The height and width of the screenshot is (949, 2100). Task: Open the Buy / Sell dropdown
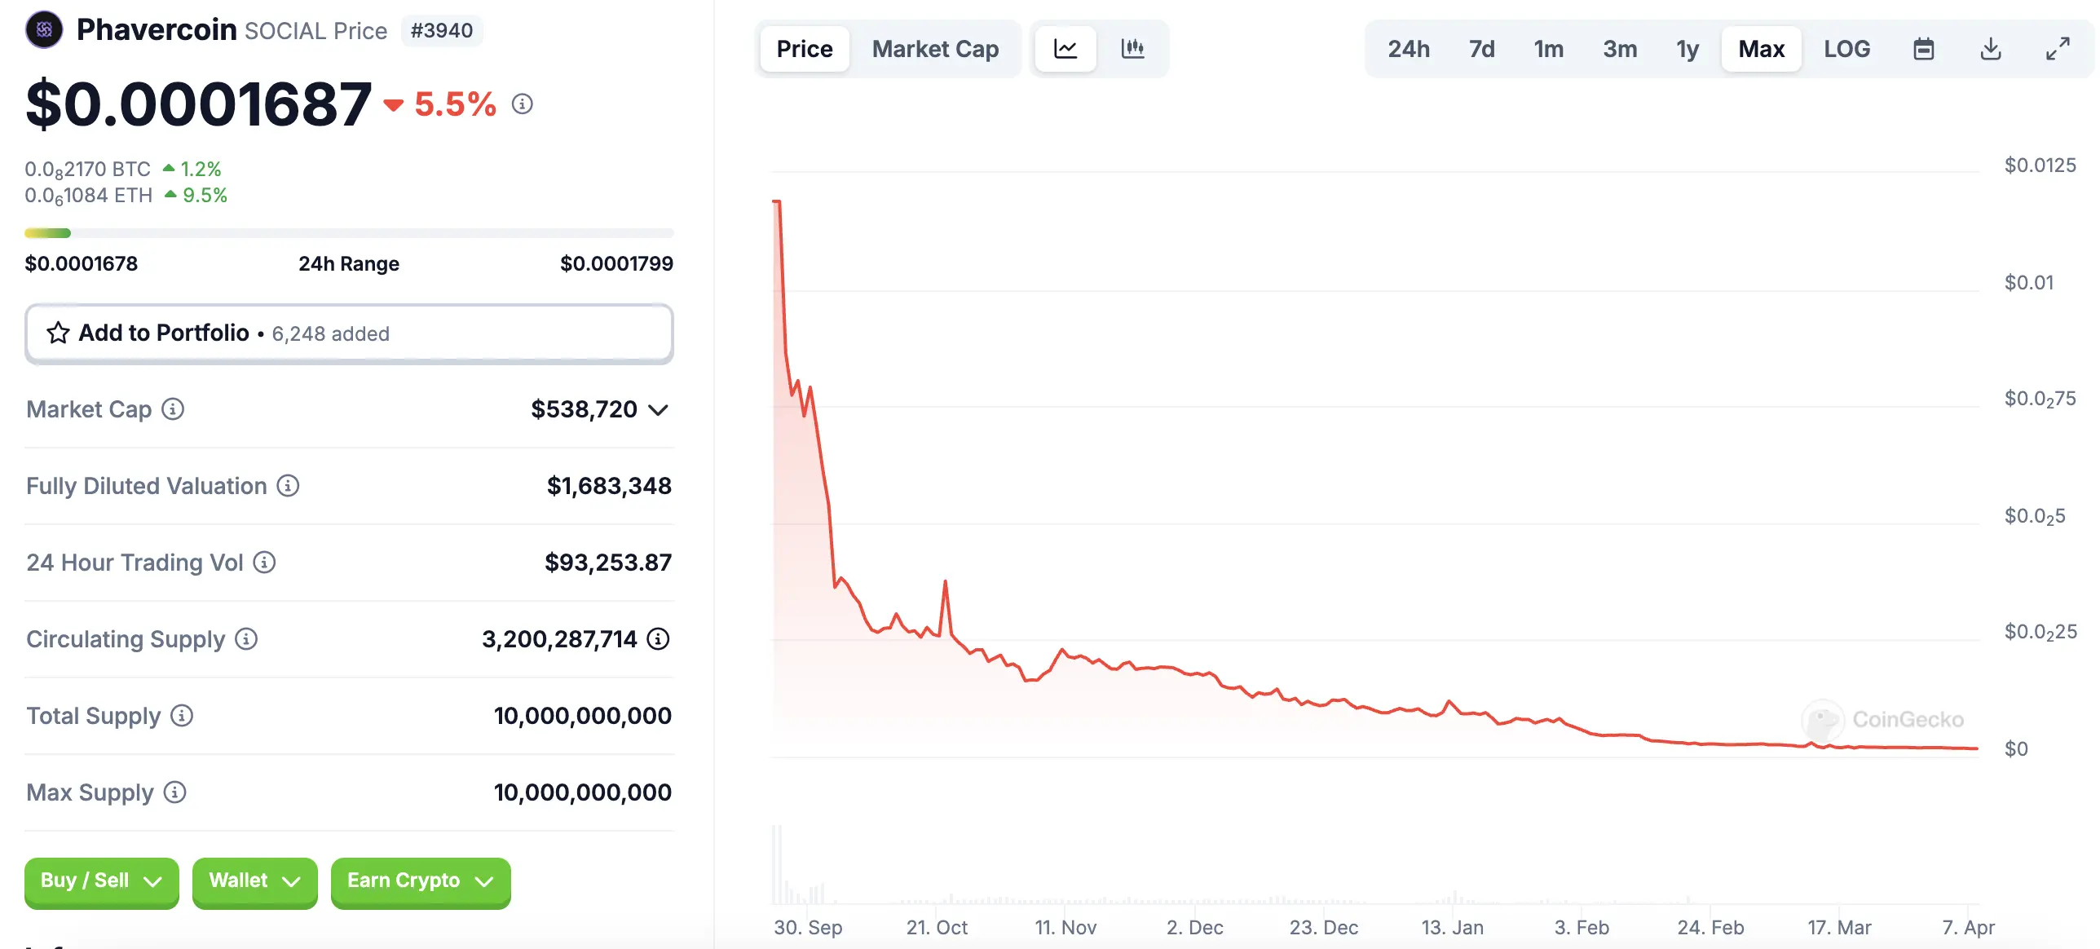tap(101, 881)
